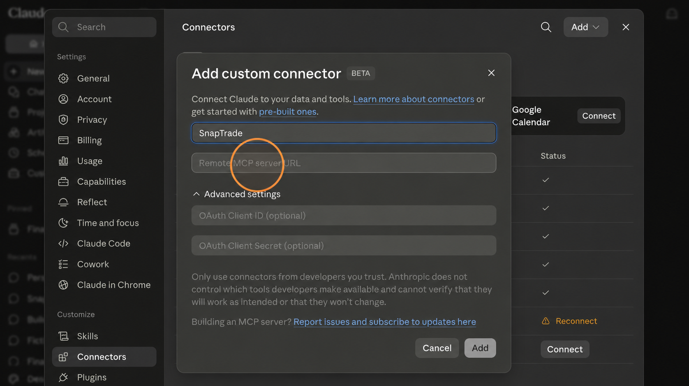Image resolution: width=689 pixels, height=386 pixels.
Task: Click the Remote MCP server URL field
Action: [x=344, y=163]
